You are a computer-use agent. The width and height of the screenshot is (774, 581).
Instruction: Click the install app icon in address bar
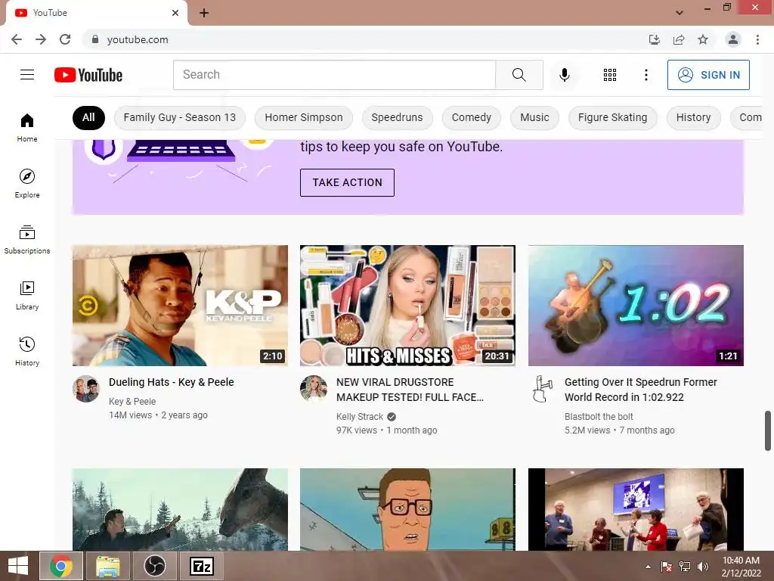point(655,39)
